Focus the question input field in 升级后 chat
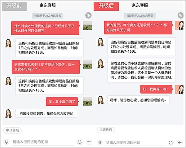This screenshot has width=186, height=148. coord(135,142)
